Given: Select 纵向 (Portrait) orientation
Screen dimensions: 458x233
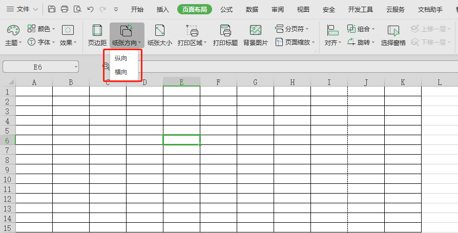Looking at the screenshot, I should tap(121, 59).
